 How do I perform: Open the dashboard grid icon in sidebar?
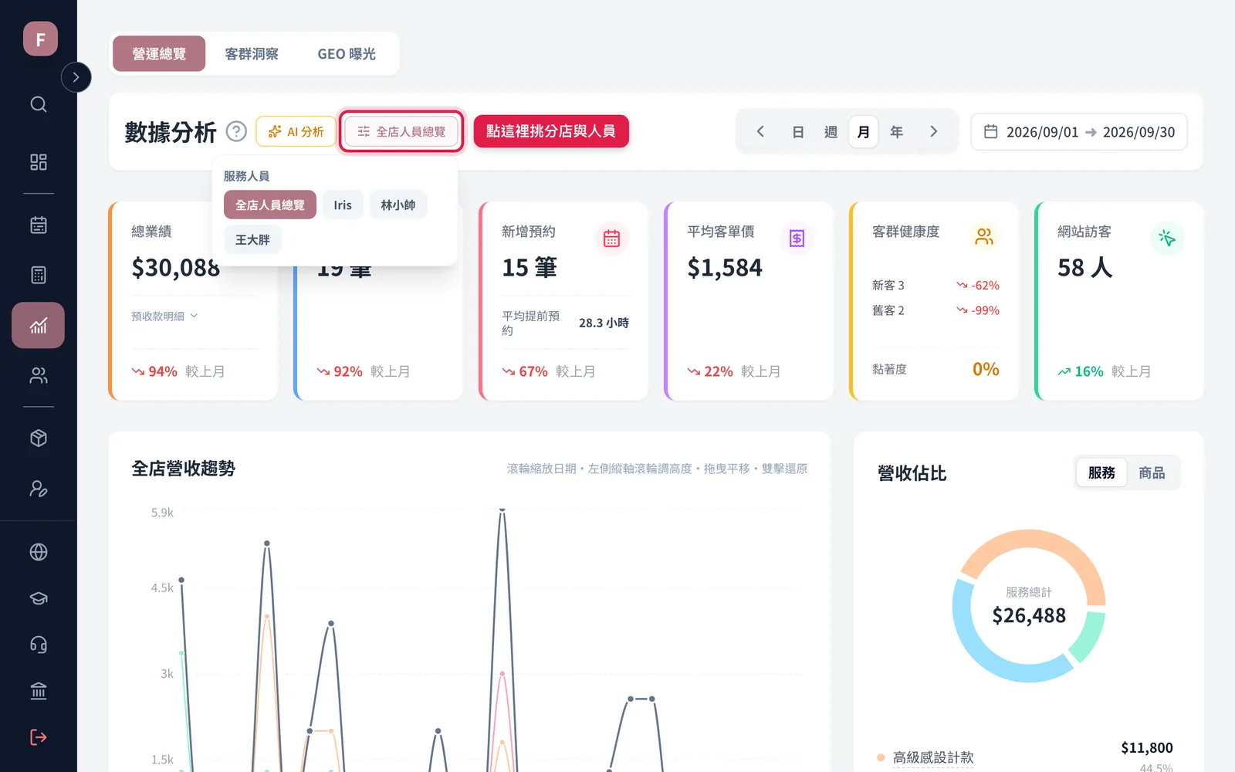39,162
